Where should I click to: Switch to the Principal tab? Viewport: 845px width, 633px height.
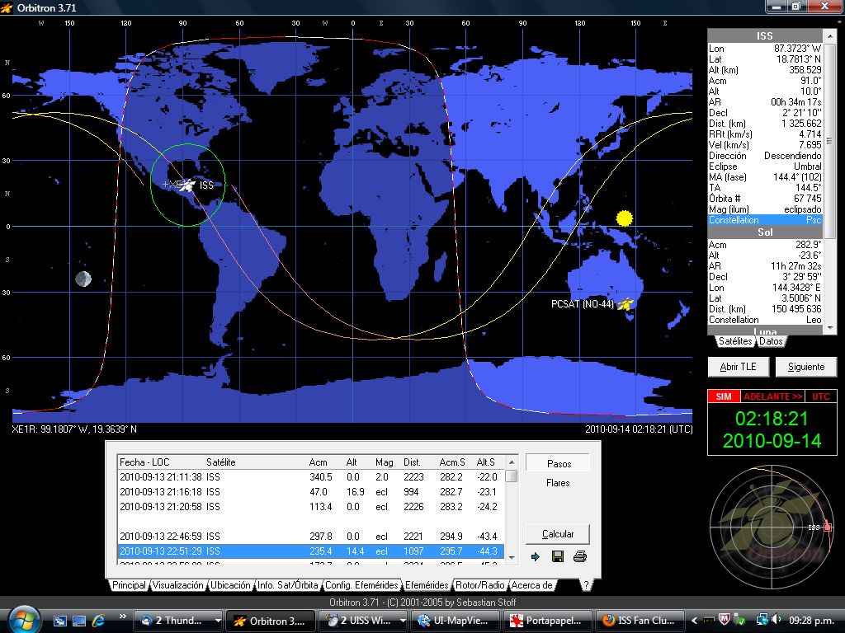point(129,585)
